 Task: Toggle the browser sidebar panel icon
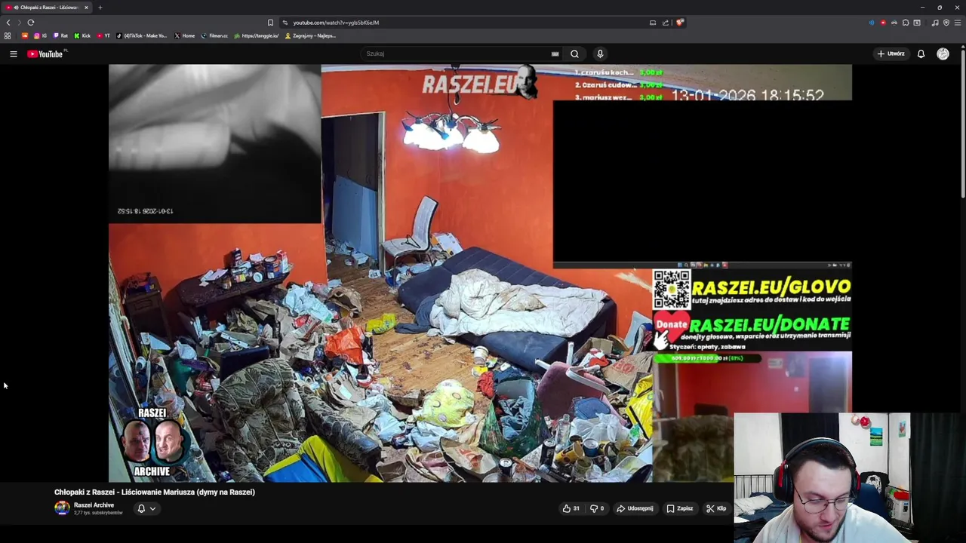pos(917,23)
